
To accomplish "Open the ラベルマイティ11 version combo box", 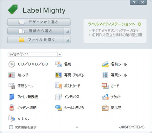I will tap(35, 54).
